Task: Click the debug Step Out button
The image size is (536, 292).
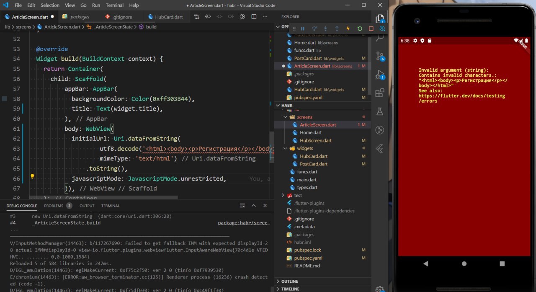Action: coord(337,29)
